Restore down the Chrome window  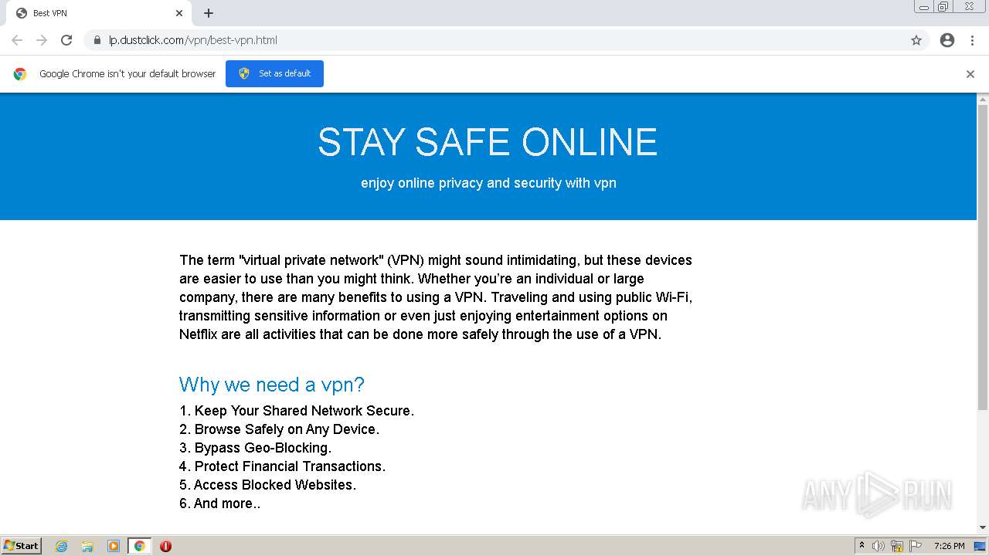click(943, 7)
